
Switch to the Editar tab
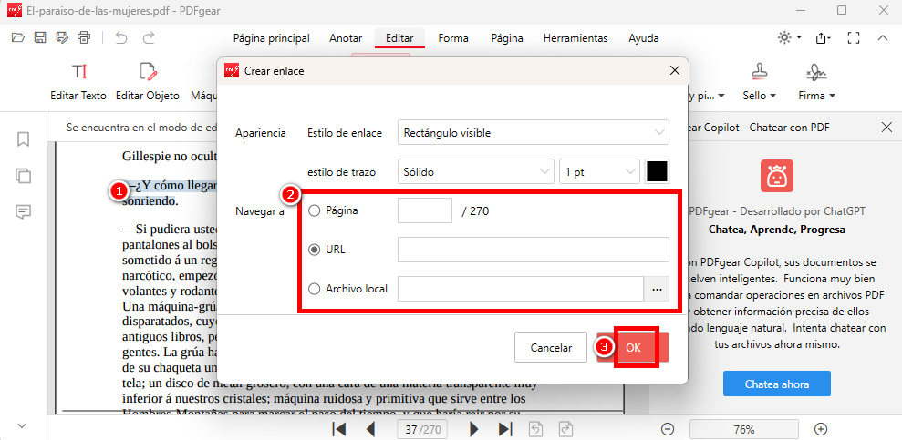click(399, 38)
